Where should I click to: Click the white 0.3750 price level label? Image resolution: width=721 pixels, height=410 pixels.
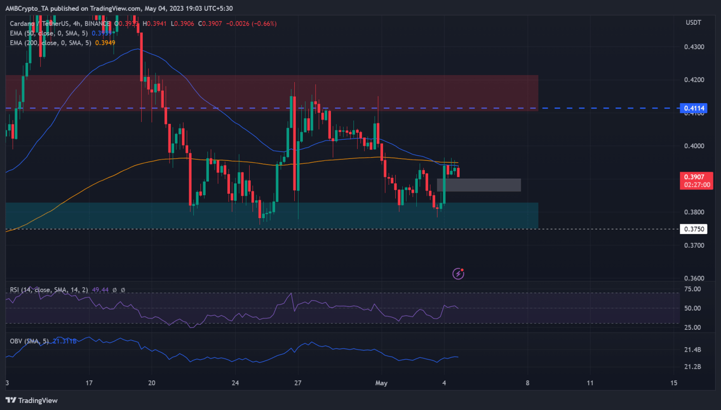click(x=693, y=229)
